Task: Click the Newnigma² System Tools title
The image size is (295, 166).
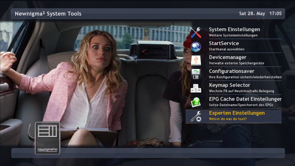Action: click(x=48, y=14)
